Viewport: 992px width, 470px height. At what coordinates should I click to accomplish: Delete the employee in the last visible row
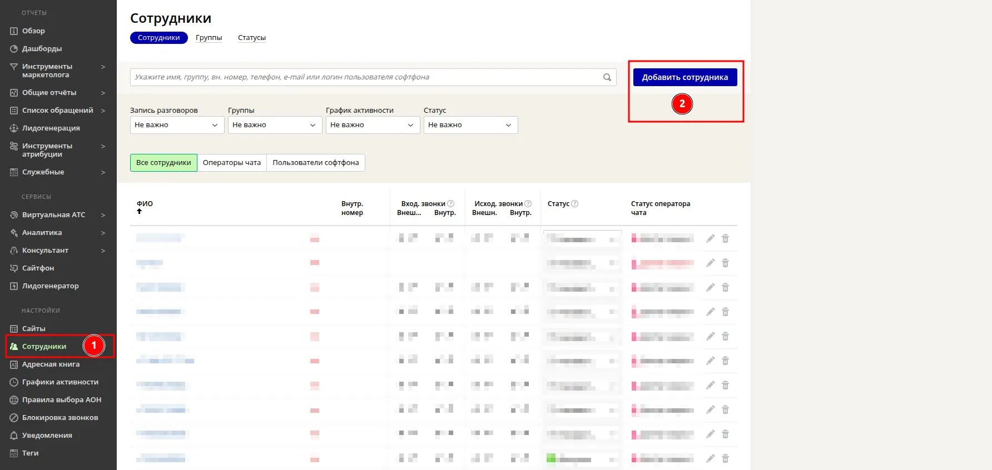click(x=725, y=458)
